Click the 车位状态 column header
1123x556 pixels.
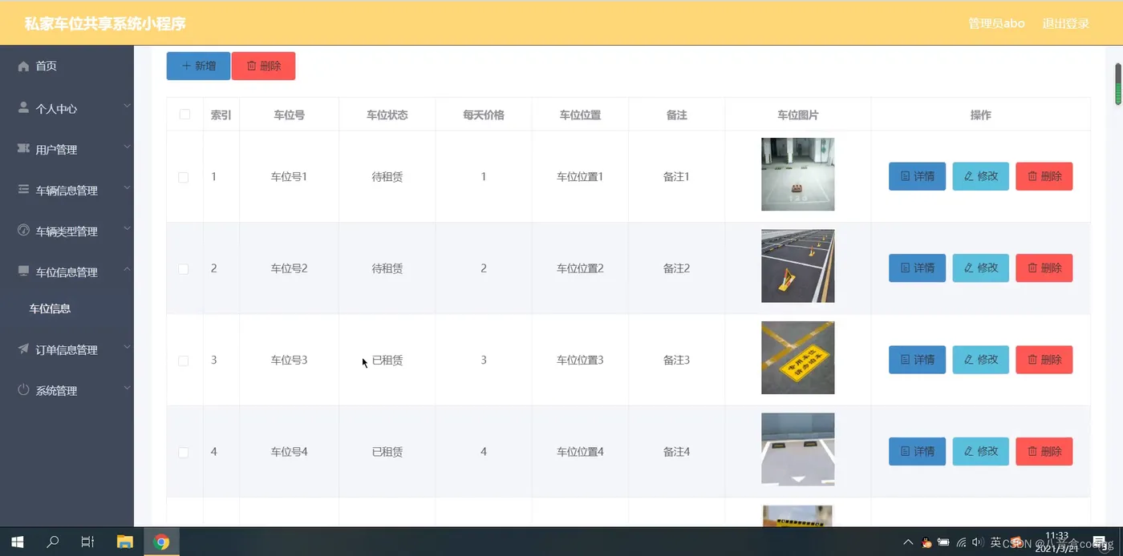point(387,115)
